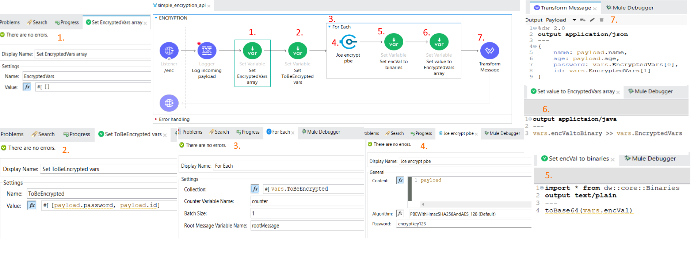The image size is (694, 263).
Task: Click Display Name field 'Set EncryptedVars array'
Action: 93,54
